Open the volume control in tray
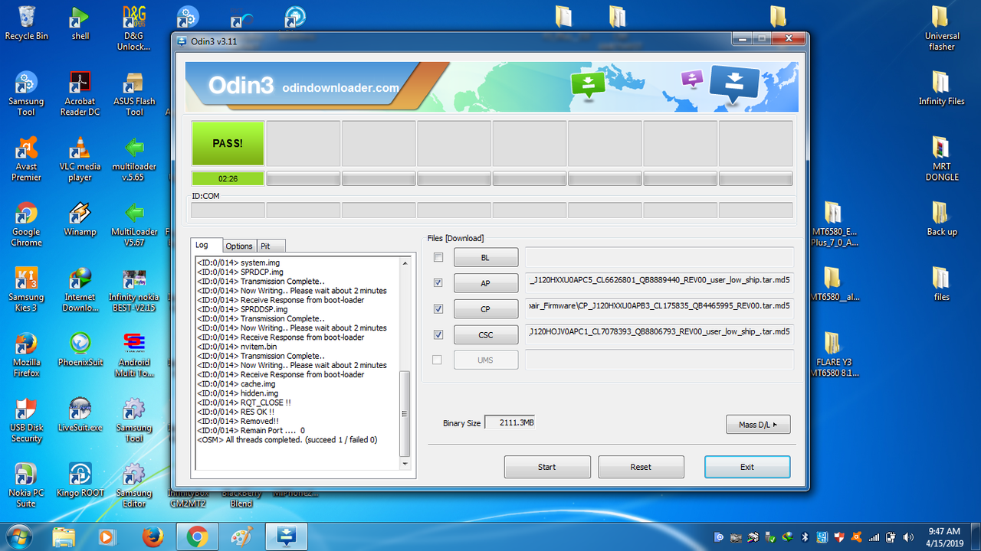The width and height of the screenshot is (981, 551). 909,536
